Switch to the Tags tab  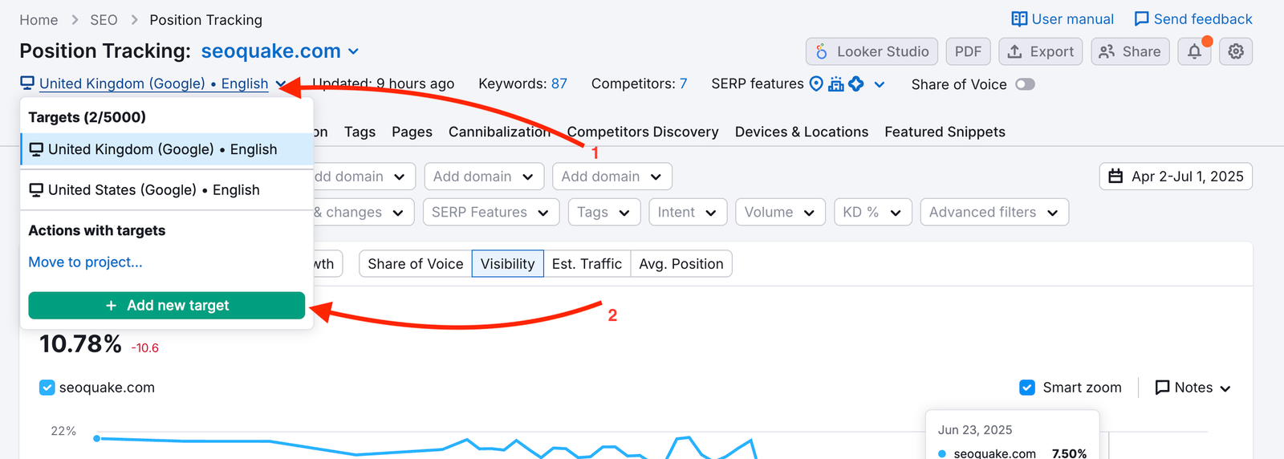pos(360,132)
